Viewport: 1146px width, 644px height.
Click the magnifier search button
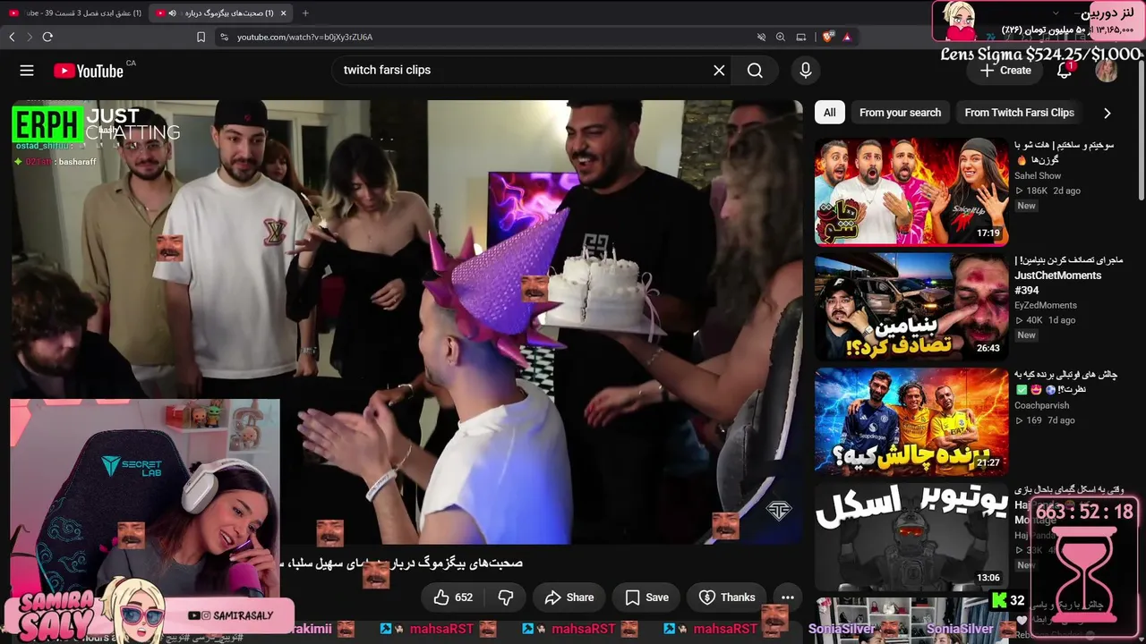tap(755, 71)
